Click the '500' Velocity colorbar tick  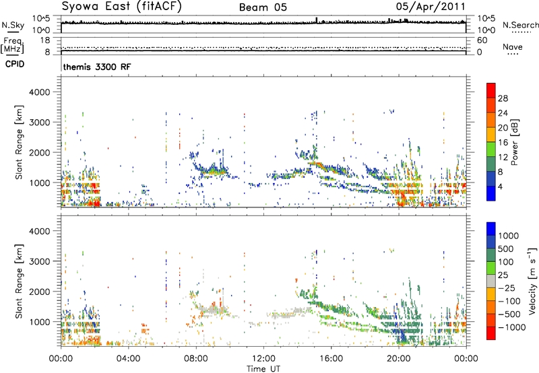pos(506,248)
